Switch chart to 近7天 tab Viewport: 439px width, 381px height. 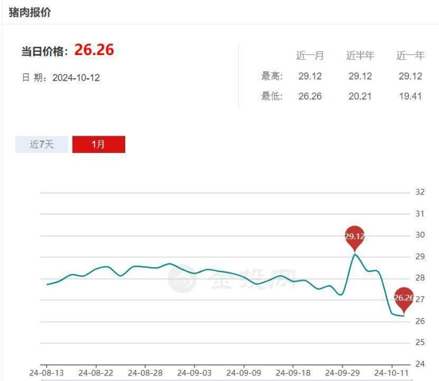[42, 144]
